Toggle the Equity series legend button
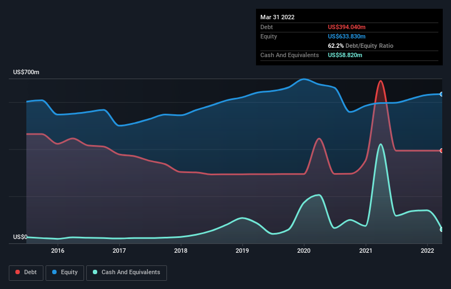The image size is (451, 289). pos(65,273)
